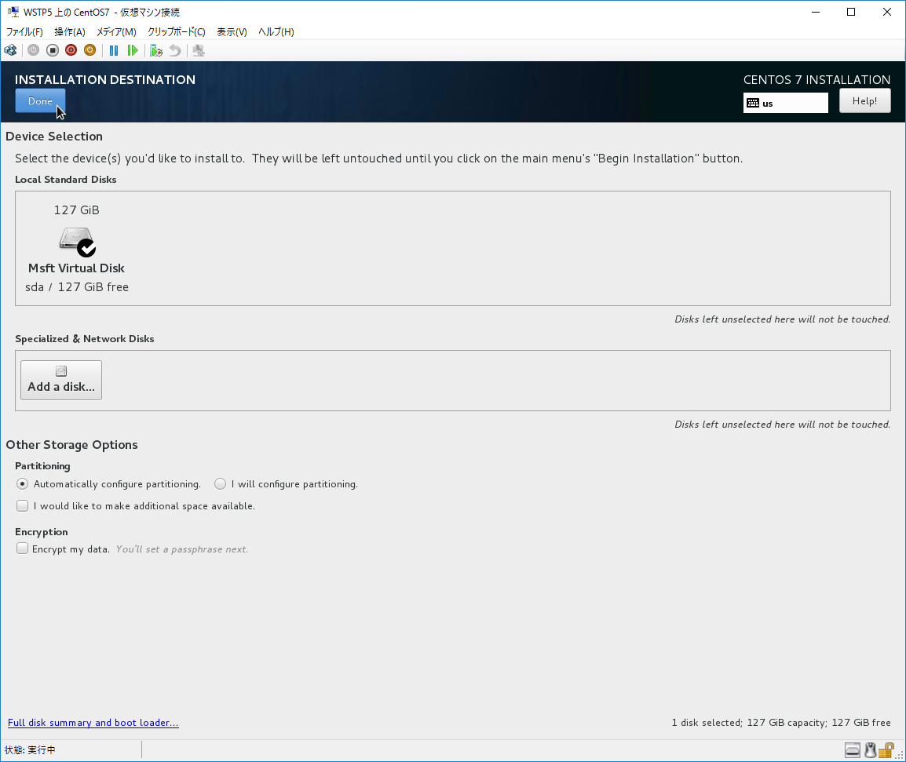Turn off the VM with the stop icon

pos(53,50)
